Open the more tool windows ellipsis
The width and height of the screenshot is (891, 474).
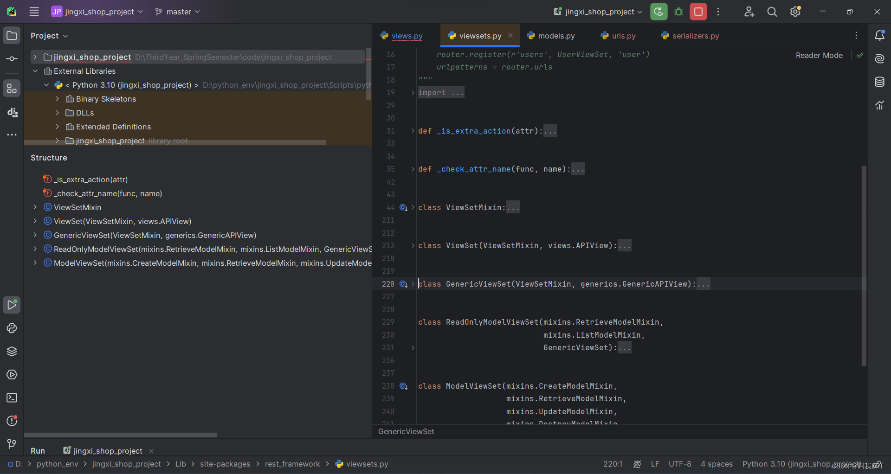12,135
